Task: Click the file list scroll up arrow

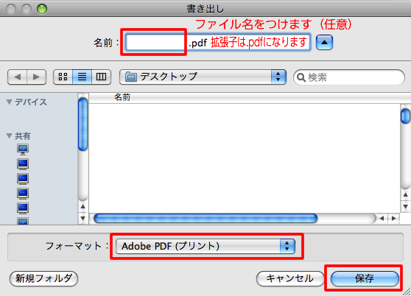Action: point(406,195)
